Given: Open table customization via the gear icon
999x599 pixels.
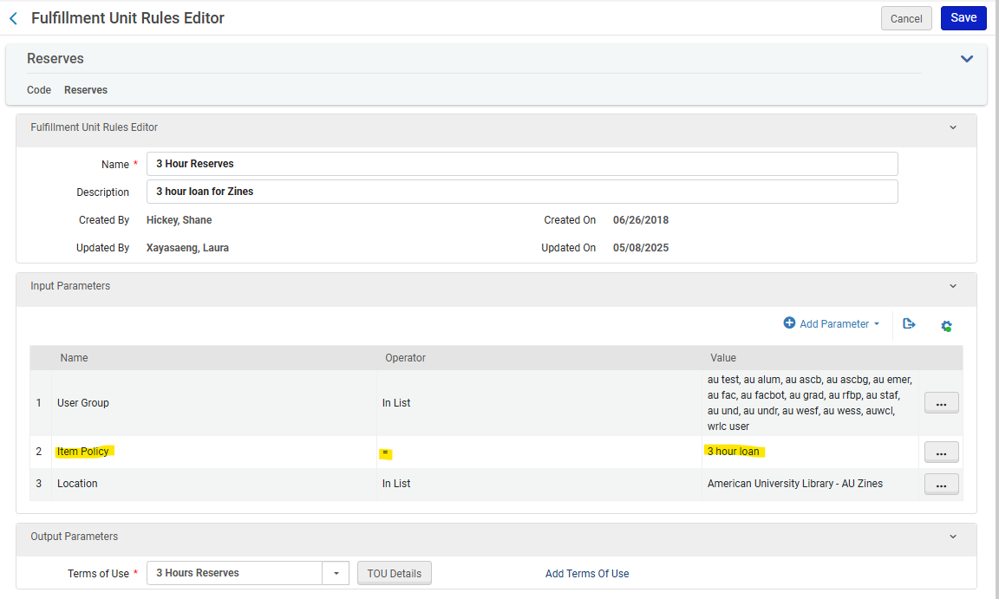Looking at the screenshot, I should coord(946,325).
